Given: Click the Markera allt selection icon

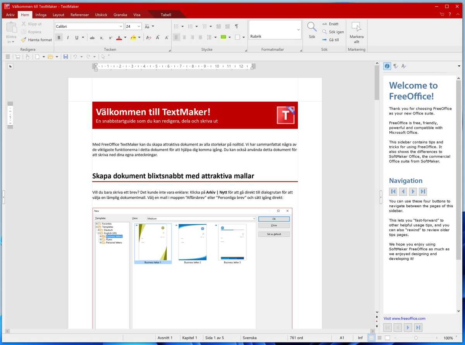Looking at the screenshot, I should pos(356,27).
